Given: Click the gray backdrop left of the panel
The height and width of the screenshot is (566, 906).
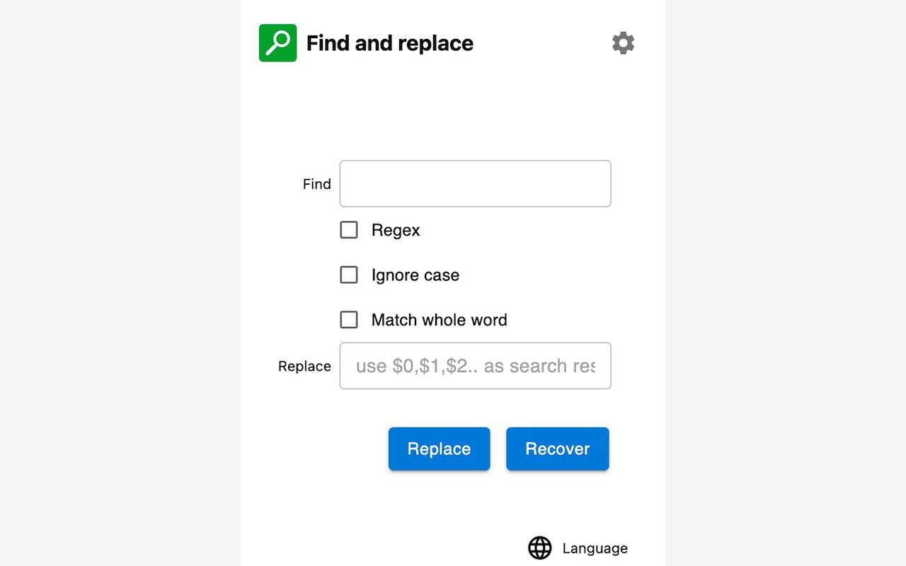Looking at the screenshot, I should pos(120,283).
